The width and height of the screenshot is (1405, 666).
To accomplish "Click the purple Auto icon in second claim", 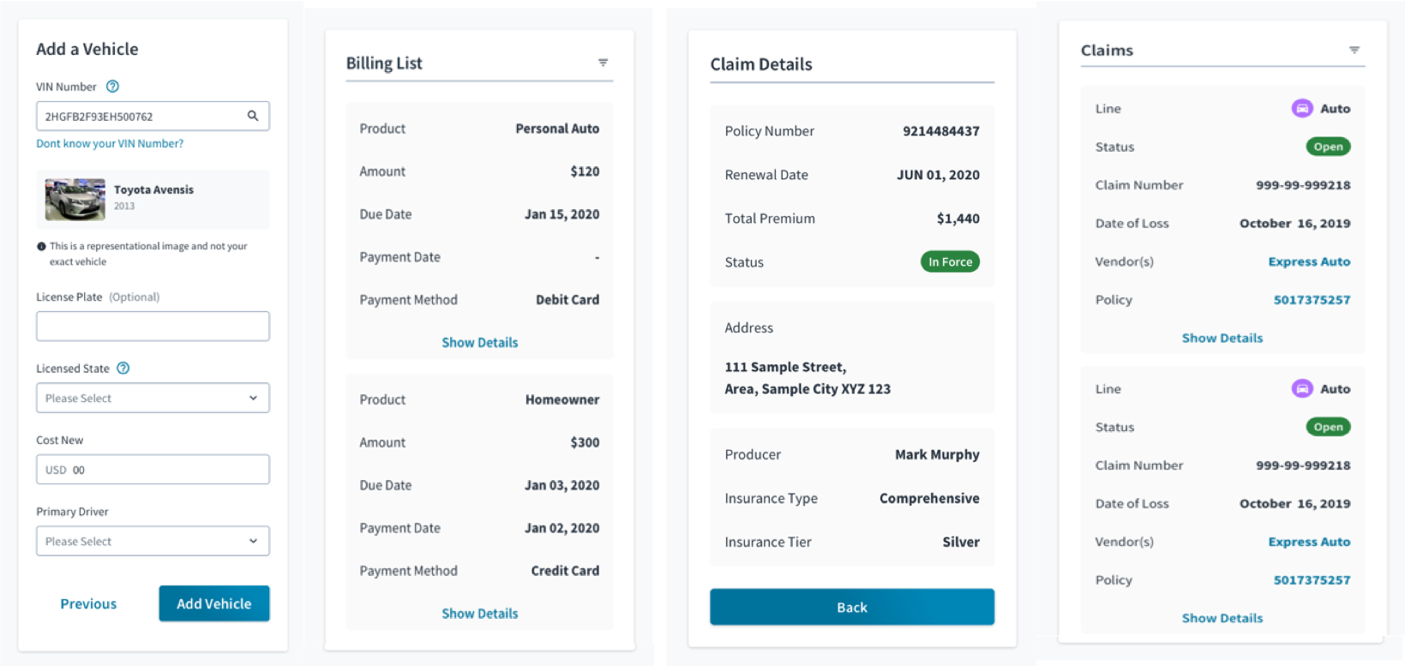I will [x=1302, y=388].
